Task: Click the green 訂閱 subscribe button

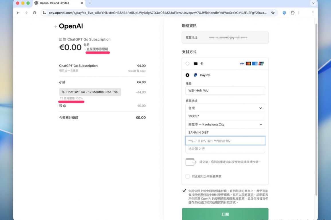Action: coord(225,214)
